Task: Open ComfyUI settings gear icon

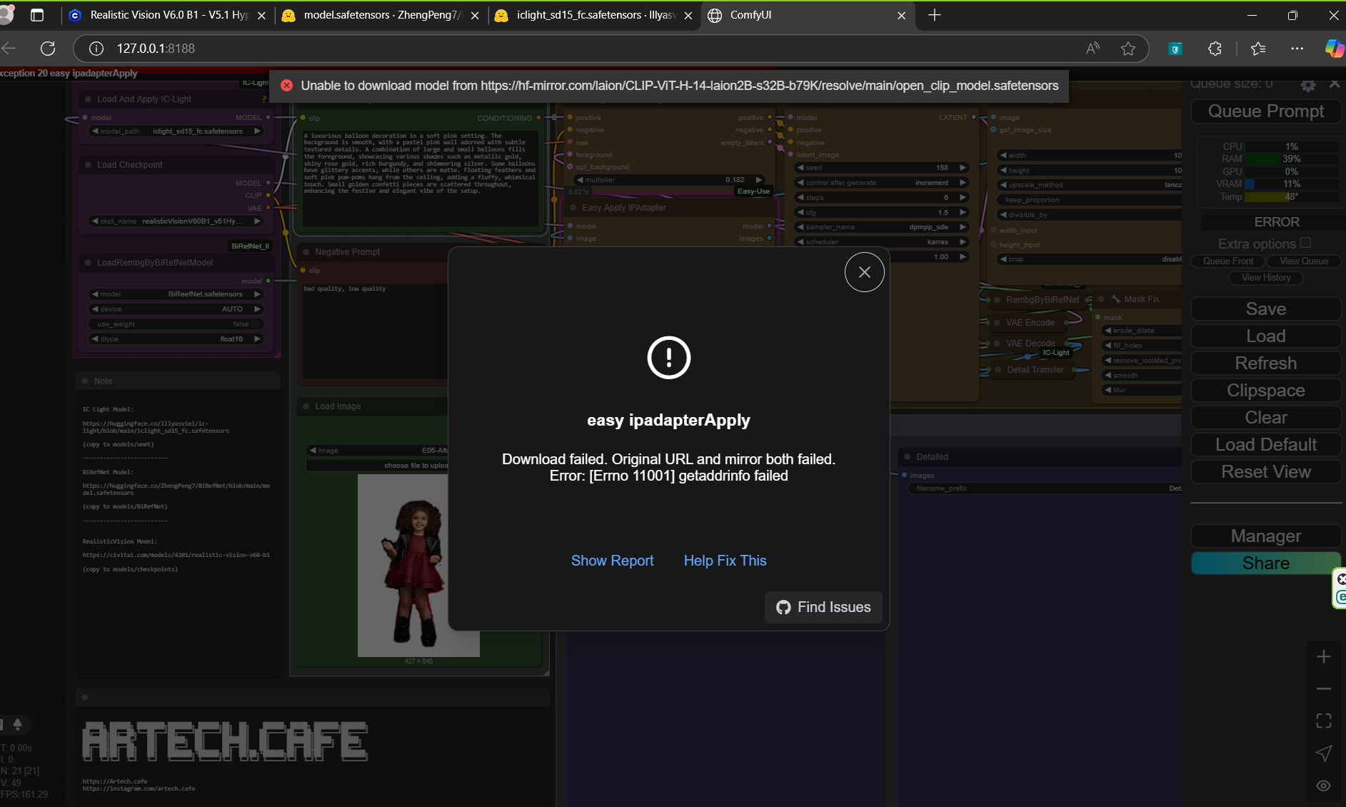Action: pos(1307,85)
